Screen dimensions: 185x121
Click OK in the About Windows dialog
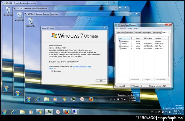pyautogui.click(x=101, y=81)
